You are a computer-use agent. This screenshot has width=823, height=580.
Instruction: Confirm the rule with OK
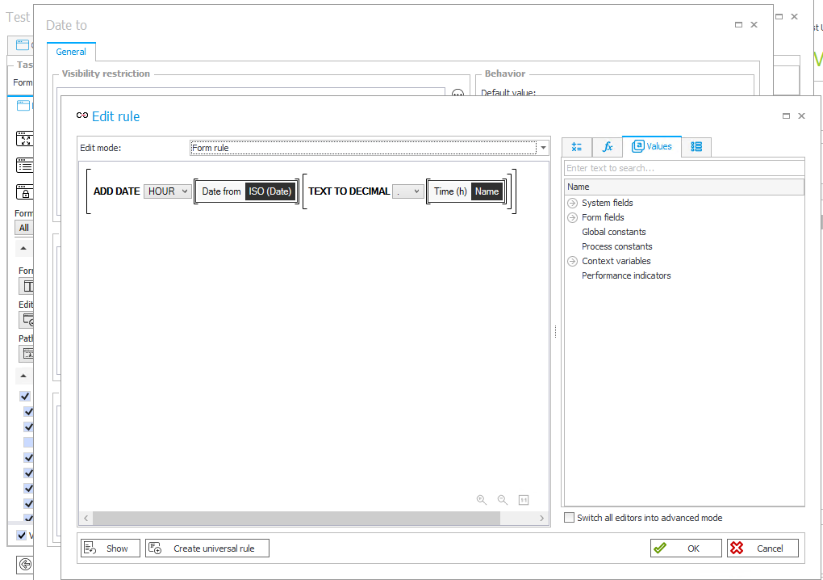pos(686,548)
